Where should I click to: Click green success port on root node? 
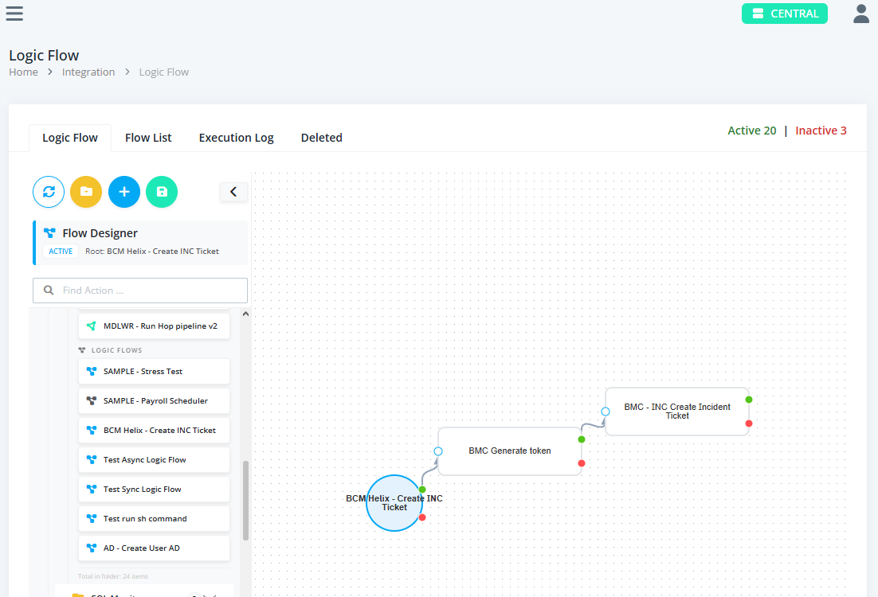[422, 490]
